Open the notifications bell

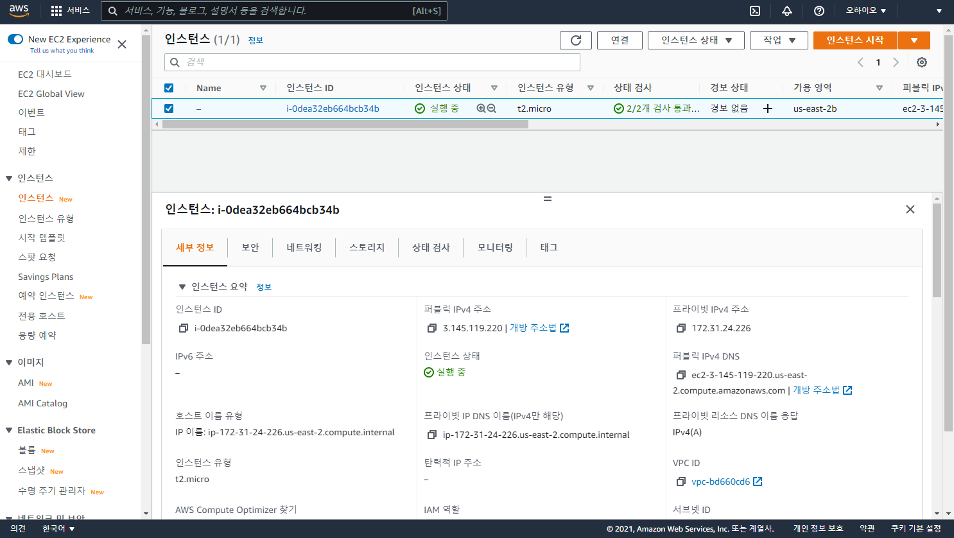[787, 11]
